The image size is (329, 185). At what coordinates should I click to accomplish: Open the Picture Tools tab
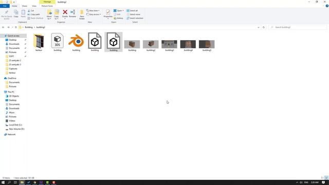pos(47,6)
